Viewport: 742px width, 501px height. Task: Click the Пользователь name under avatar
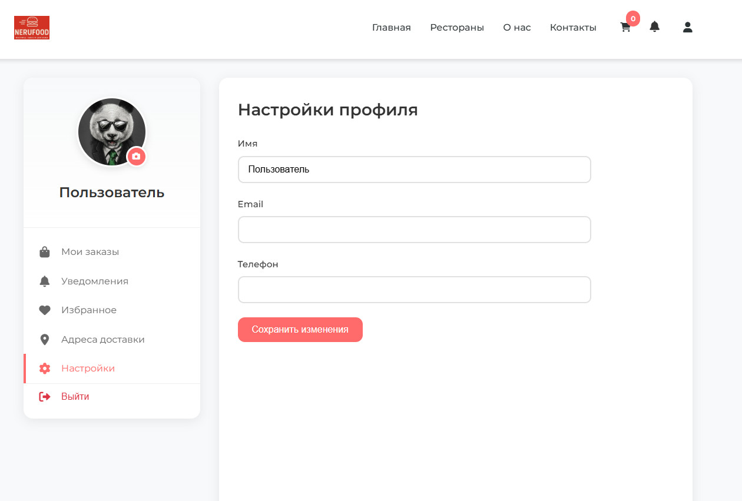pos(112,193)
